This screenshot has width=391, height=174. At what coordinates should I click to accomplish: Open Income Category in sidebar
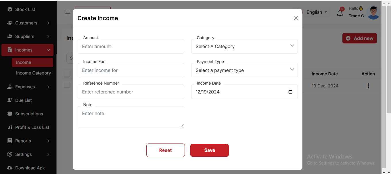tap(33, 73)
